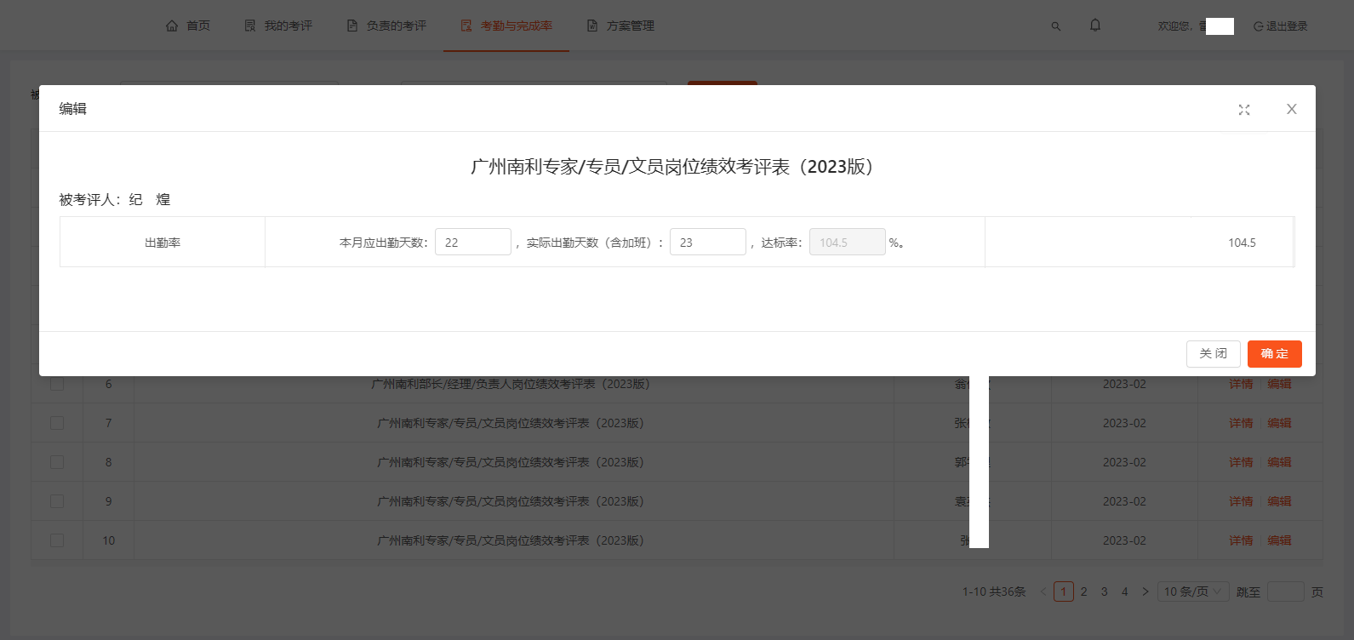The image size is (1354, 640).
Task: Open the 10条/页 page size dropdown
Action: click(1193, 591)
